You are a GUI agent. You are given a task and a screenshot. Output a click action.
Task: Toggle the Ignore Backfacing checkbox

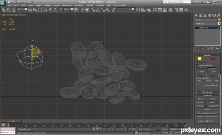(x=197, y=65)
